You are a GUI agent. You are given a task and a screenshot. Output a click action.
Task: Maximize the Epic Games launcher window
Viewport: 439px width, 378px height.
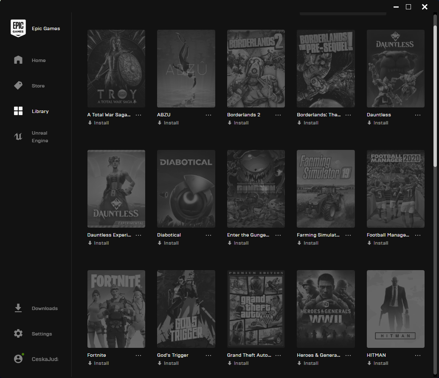click(x=408, y=7)
